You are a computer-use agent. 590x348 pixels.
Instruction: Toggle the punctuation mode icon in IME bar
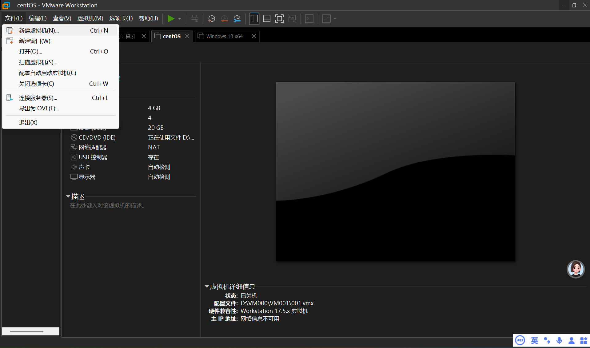[x=547, y=340]
